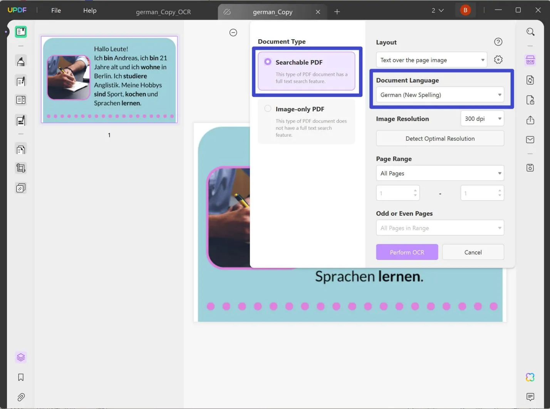Open the Protect PDF lock icon
The width and height of the screenshot is (550, 409).
click(x=530, y=100)
